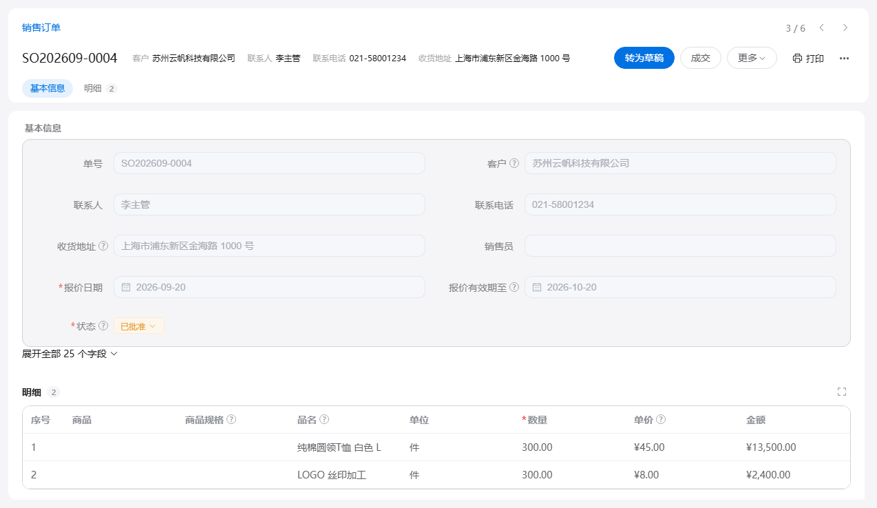Viewport: 877px width, 508px height.
Task: Click header phone 021-58001234
Action: [x=378, y=59]
